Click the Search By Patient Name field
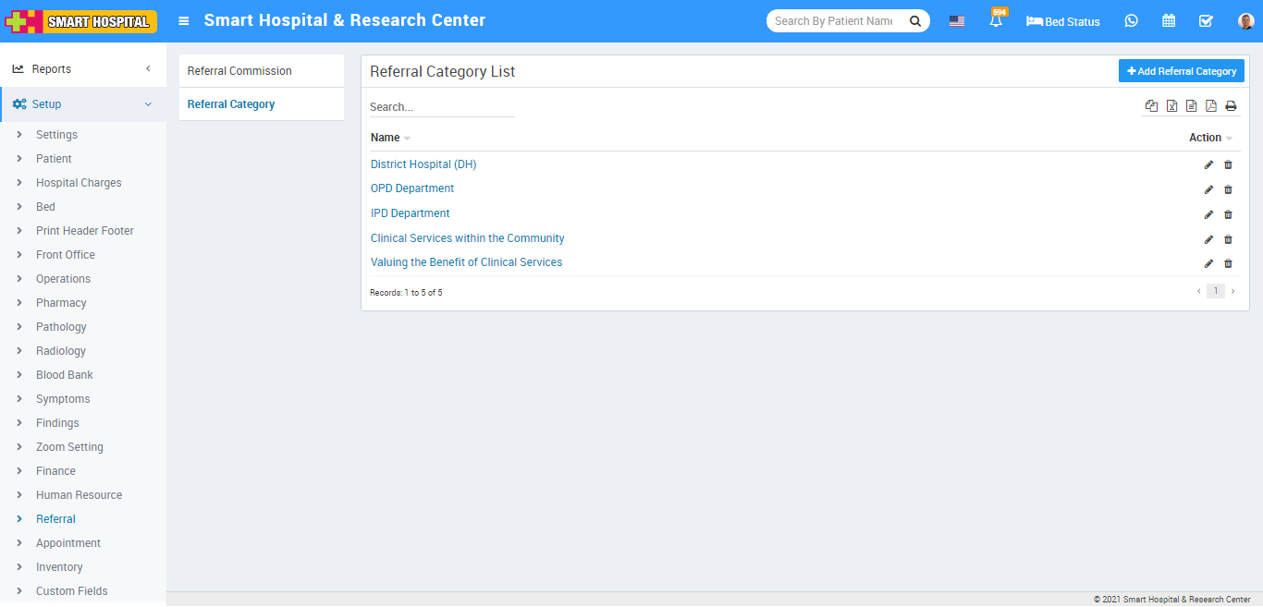Screen dimensions: 1263x607 pos(834,21)
